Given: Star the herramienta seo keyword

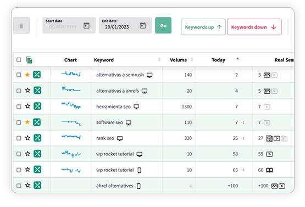Looking at the screenshot, I should (x=27, y=106).
